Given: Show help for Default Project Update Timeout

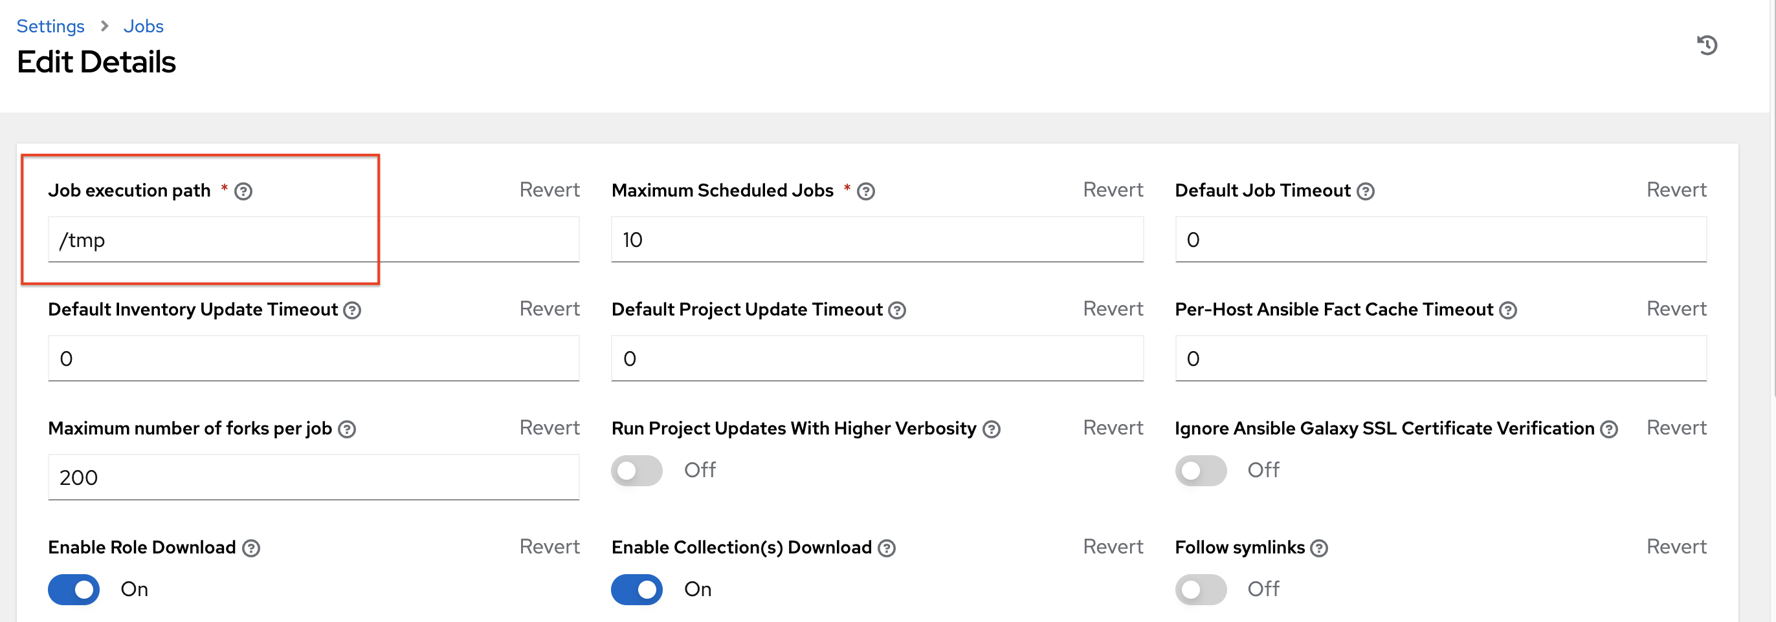Looking at the screenshot, I should pyautogui.click(x=897, y=310).
